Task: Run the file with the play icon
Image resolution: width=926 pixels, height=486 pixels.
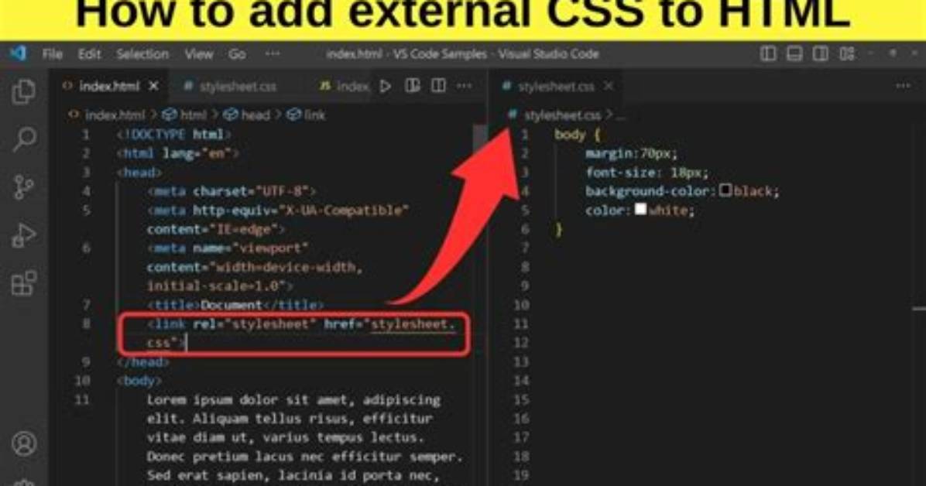Action: 385,86
